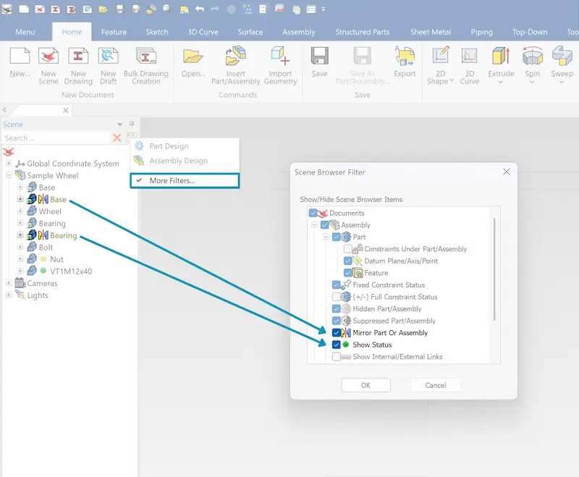
Task: Toggle Suppressed Part/Assembly checkbox
Action: coord(336,321)
